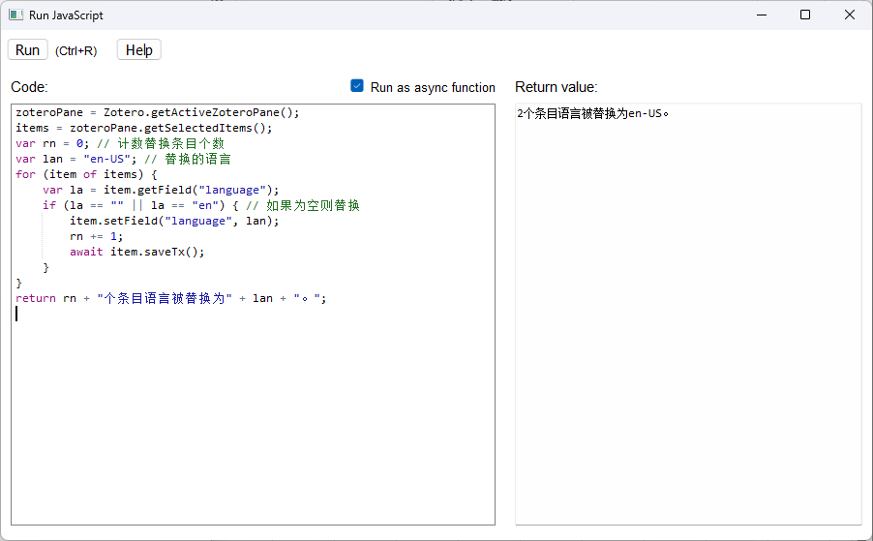The width and height of the screenshot is (873, 541).
Task: Minimize the Run JavaScript window
Action: coord(762,15)
